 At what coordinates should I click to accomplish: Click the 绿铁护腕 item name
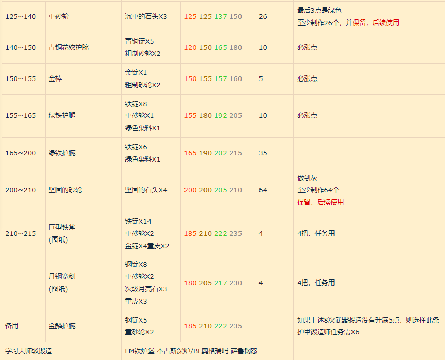[x=62, y=153]
